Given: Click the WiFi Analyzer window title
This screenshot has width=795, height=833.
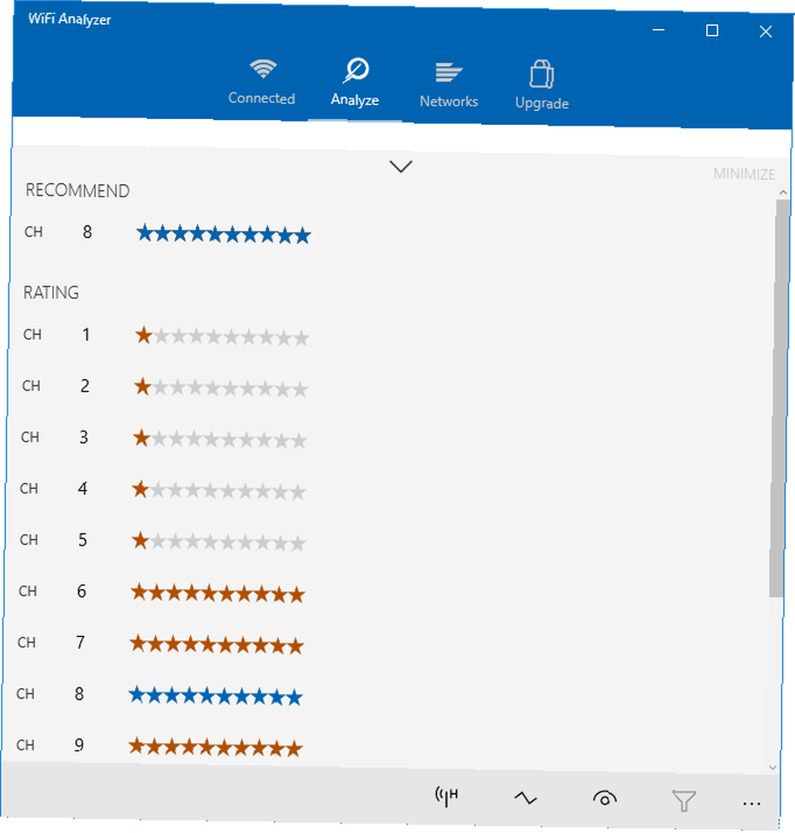Looking at the screenshot, I should pyautogui.click(x=70, y=19).
